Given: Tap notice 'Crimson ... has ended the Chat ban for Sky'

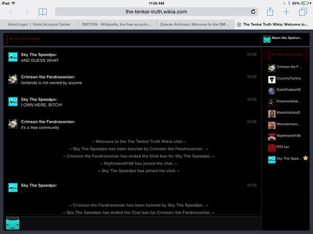Looking at the screenshot, I should point(138,156).
